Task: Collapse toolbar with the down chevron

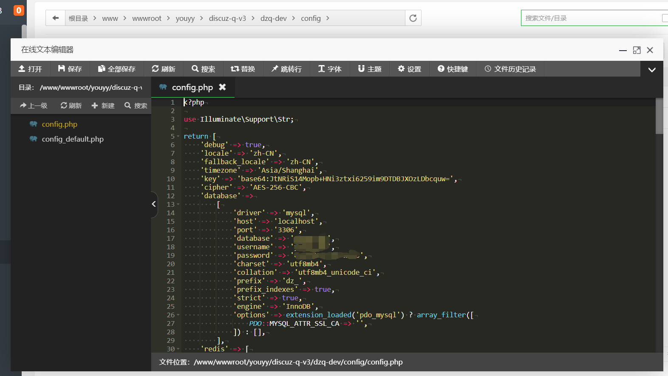Action: point(652,69)
